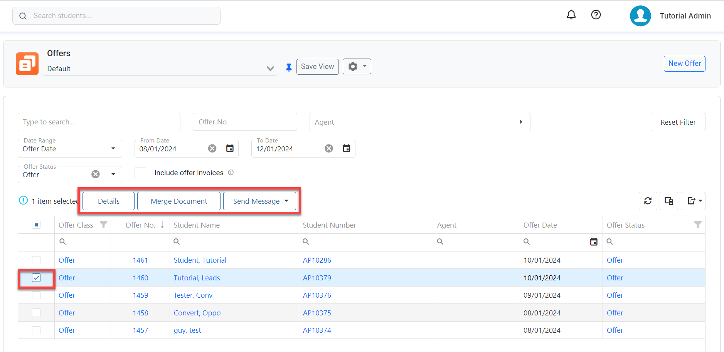The height and width of the screenshot is (352, 724).
Task: Open the Send Message dropdown
Action: pyautogui.click(x=260, y=201)
